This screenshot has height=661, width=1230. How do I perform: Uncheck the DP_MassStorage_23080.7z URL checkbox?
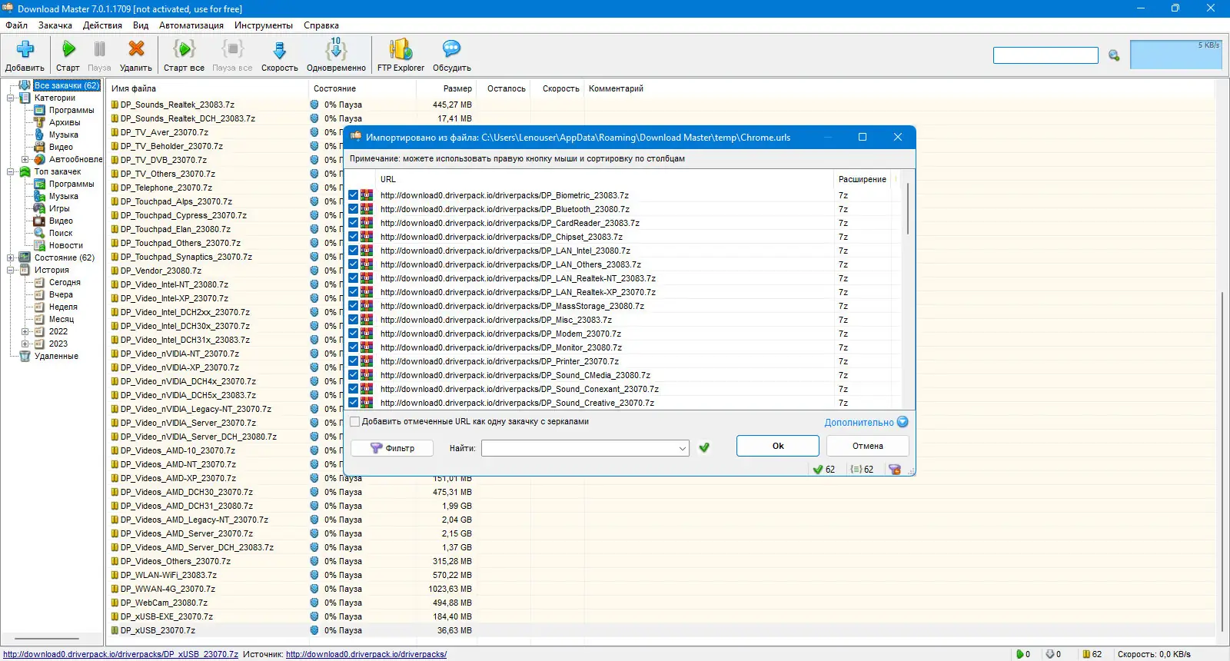click(x=354, y=306)
